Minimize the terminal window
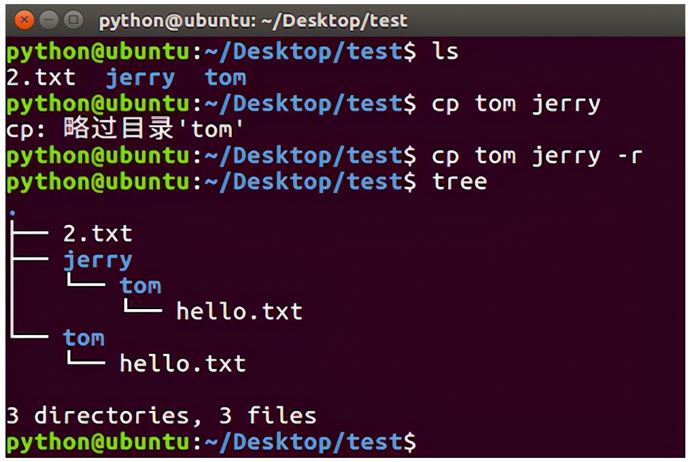The image size is (688, 462). (49, 20)
